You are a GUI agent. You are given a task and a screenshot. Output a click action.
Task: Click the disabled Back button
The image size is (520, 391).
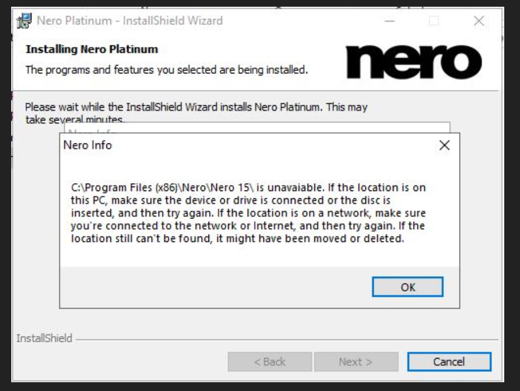270,361
